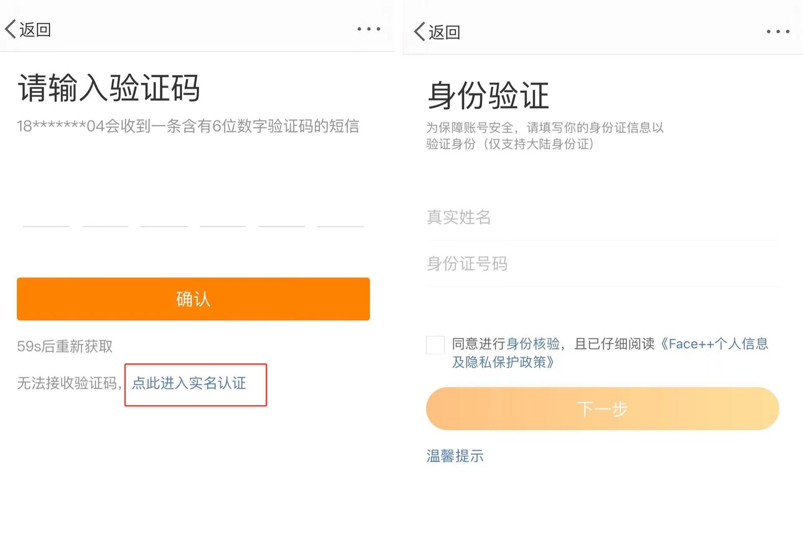Image resolution: width=803 pixels, height=535 pixels.
Task: Open the blue 身份核验 link
Action: pos(533,344)
